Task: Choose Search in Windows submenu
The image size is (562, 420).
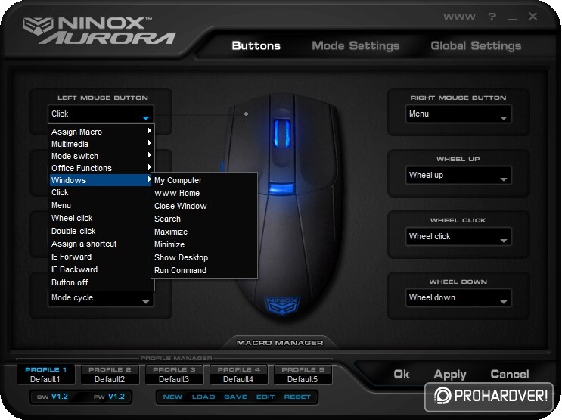Action: tap(204, 219)
